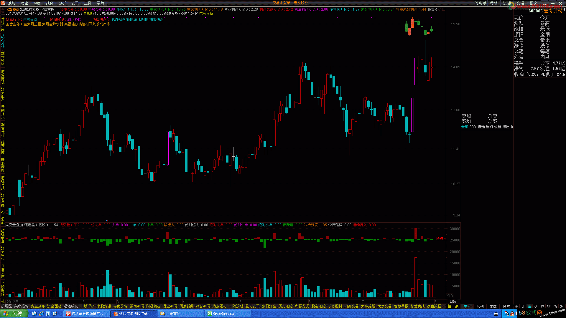
Task: Launch Internet Explorer from quick launch
Action: click(x=42, y=314)
